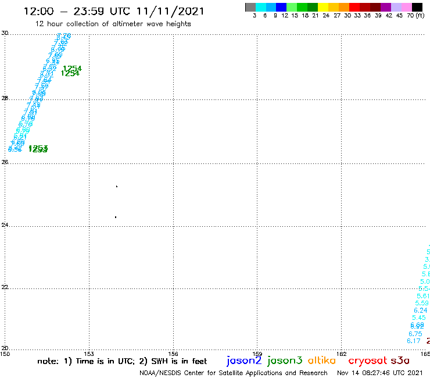Click the 6.24 wave height value

point(420,311)
